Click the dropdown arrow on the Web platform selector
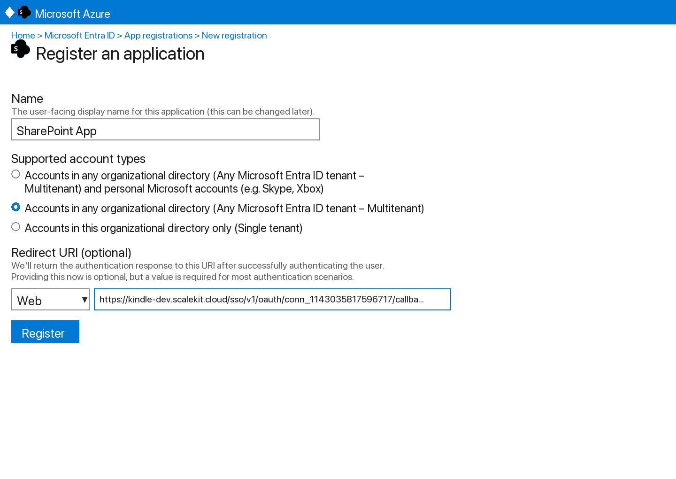Screen dimensions: 676x479 click(84, 299)
